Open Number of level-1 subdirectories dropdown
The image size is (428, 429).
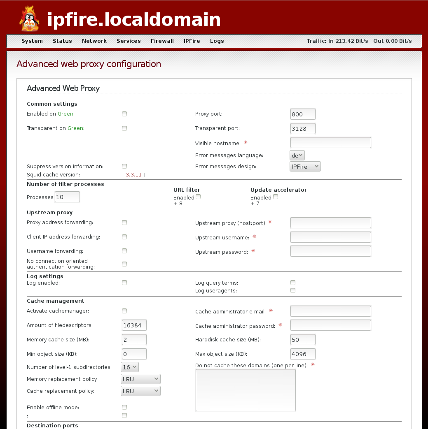[130, 367]
